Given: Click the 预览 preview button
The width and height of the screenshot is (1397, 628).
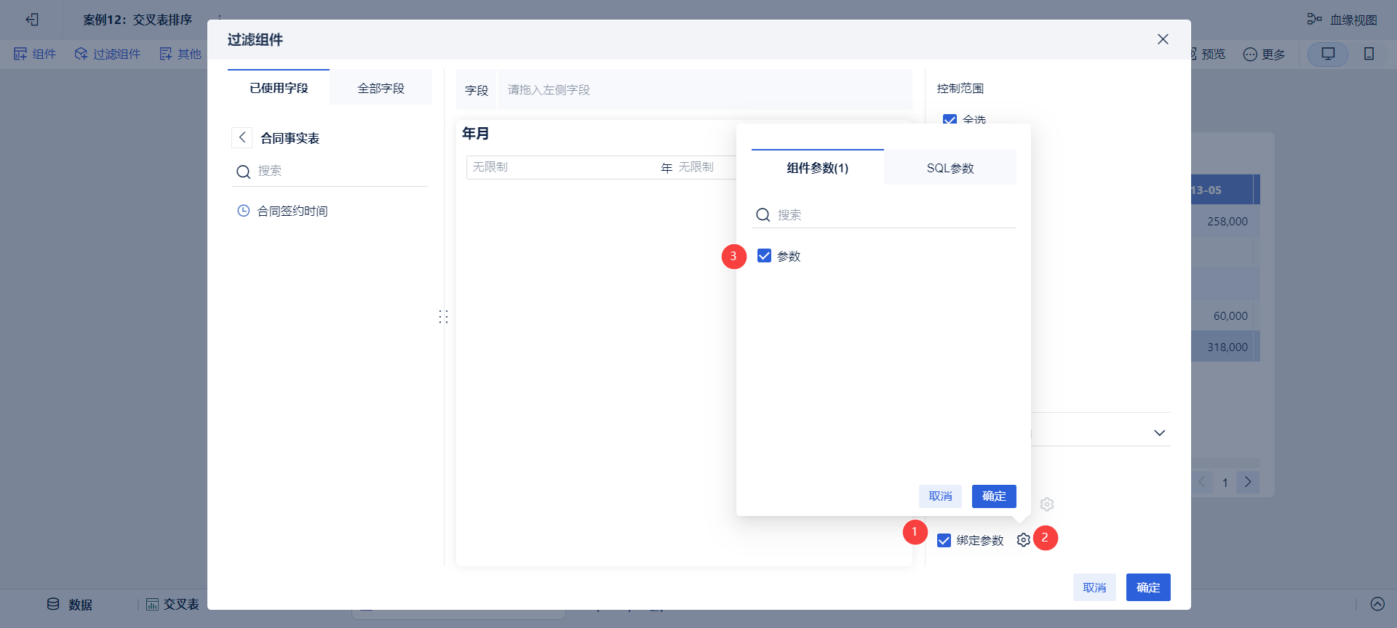Looking at the screenshot, I should pyautogui.click(x=1208, y=54).
